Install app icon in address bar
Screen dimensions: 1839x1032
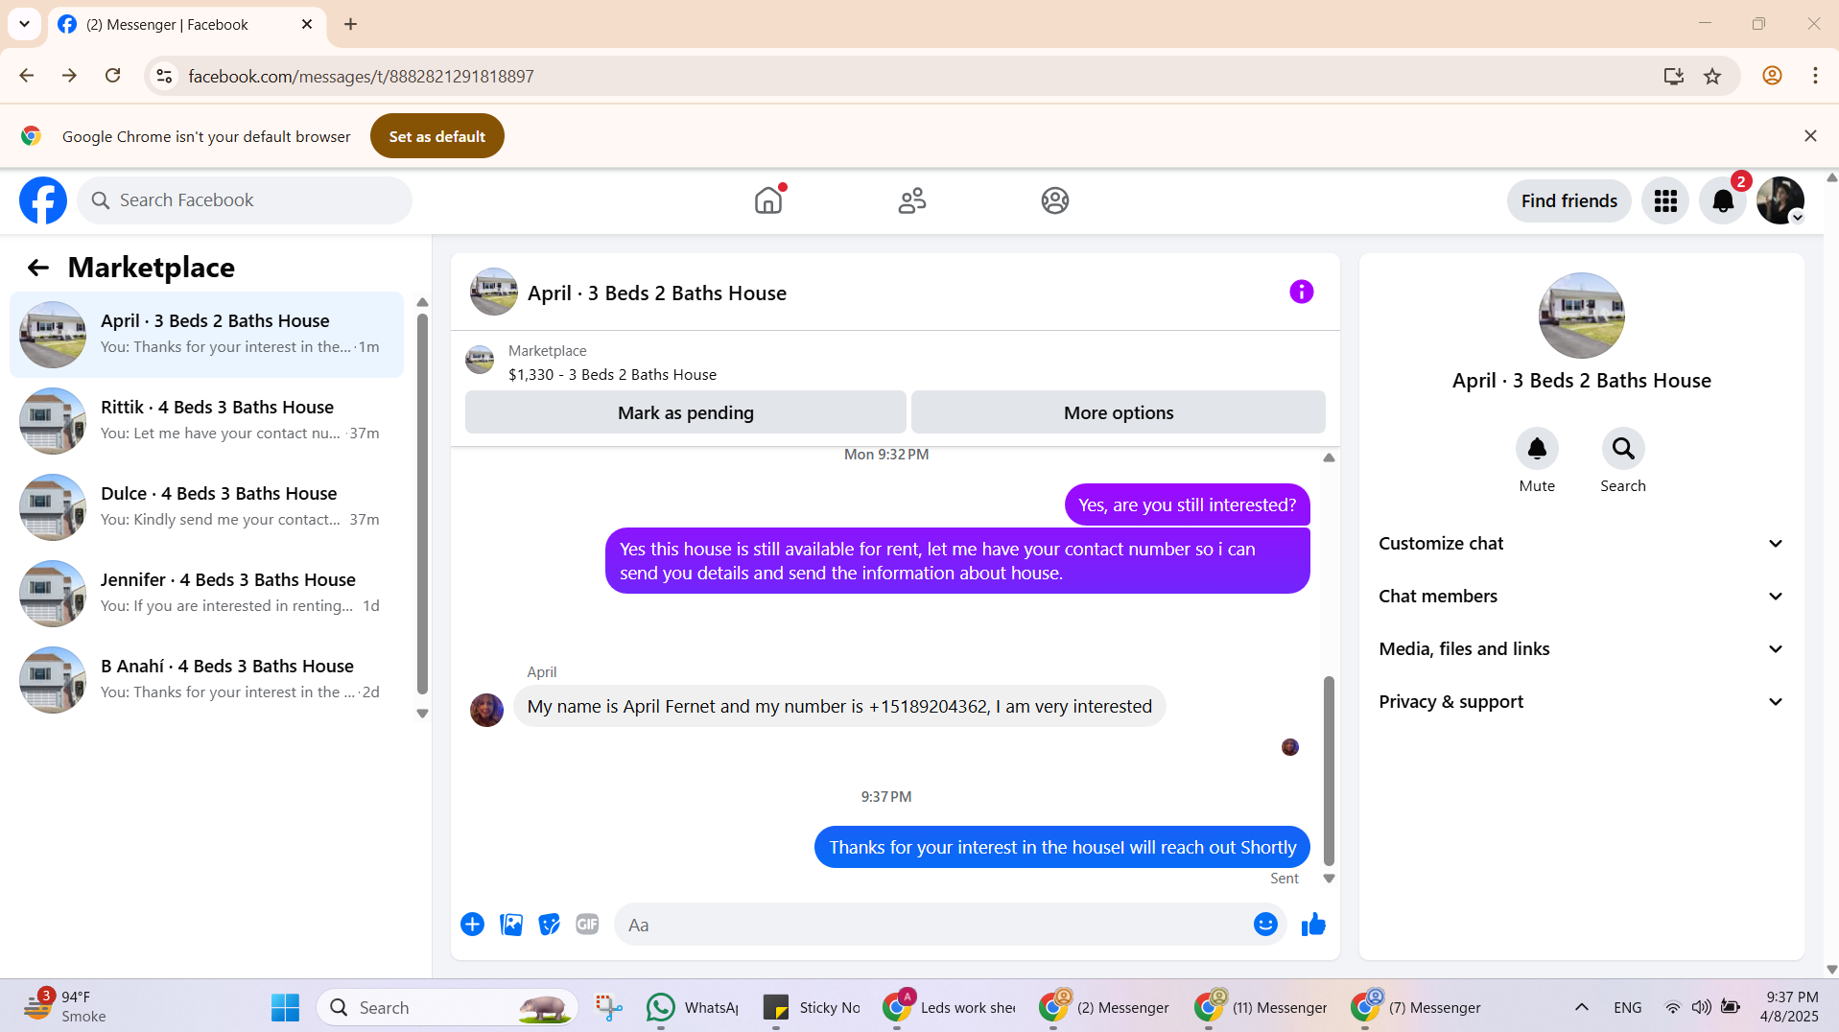pyautogui.click(x=1673, y=76)
